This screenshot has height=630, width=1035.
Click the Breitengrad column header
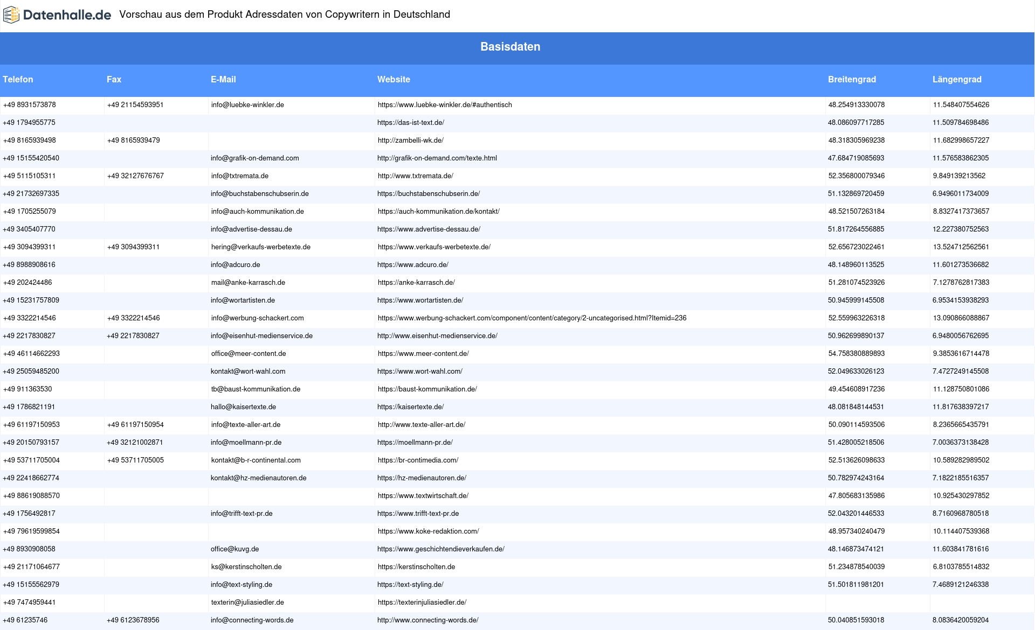tap(852, 80)
